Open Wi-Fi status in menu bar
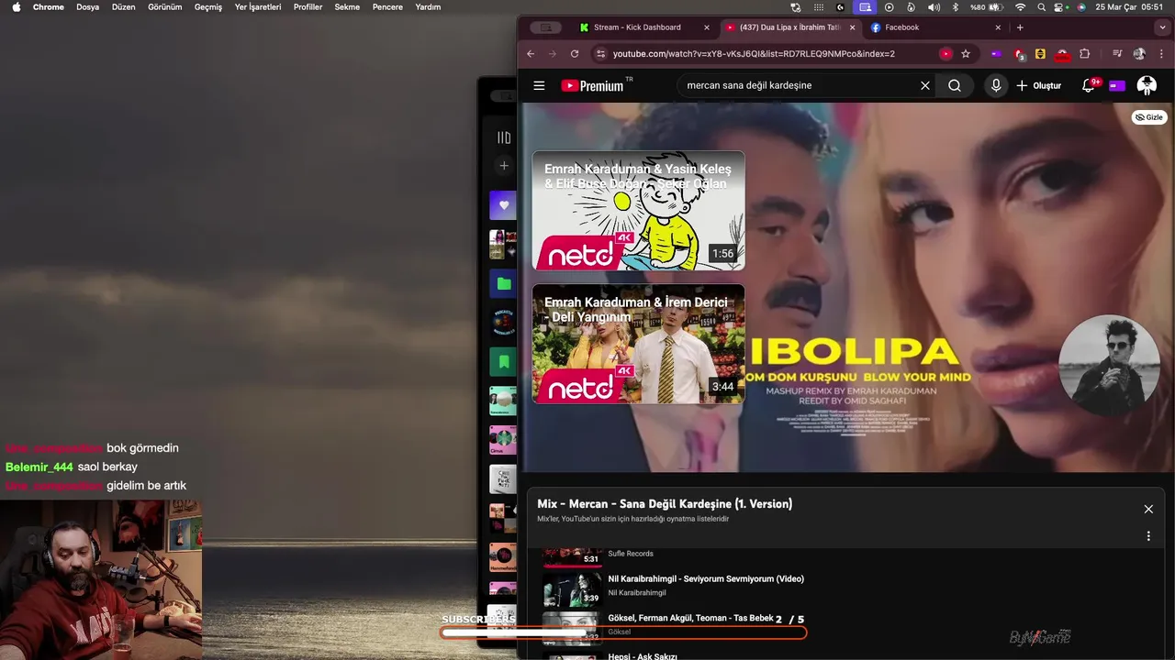 coord(1021,6)
